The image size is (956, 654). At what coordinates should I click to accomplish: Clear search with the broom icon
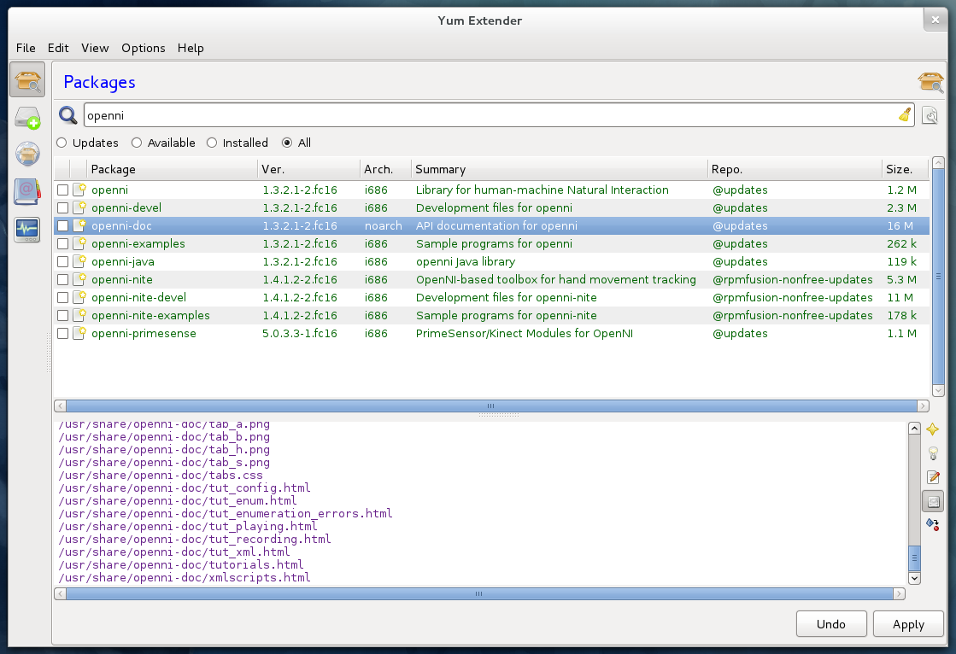point(905,115)
